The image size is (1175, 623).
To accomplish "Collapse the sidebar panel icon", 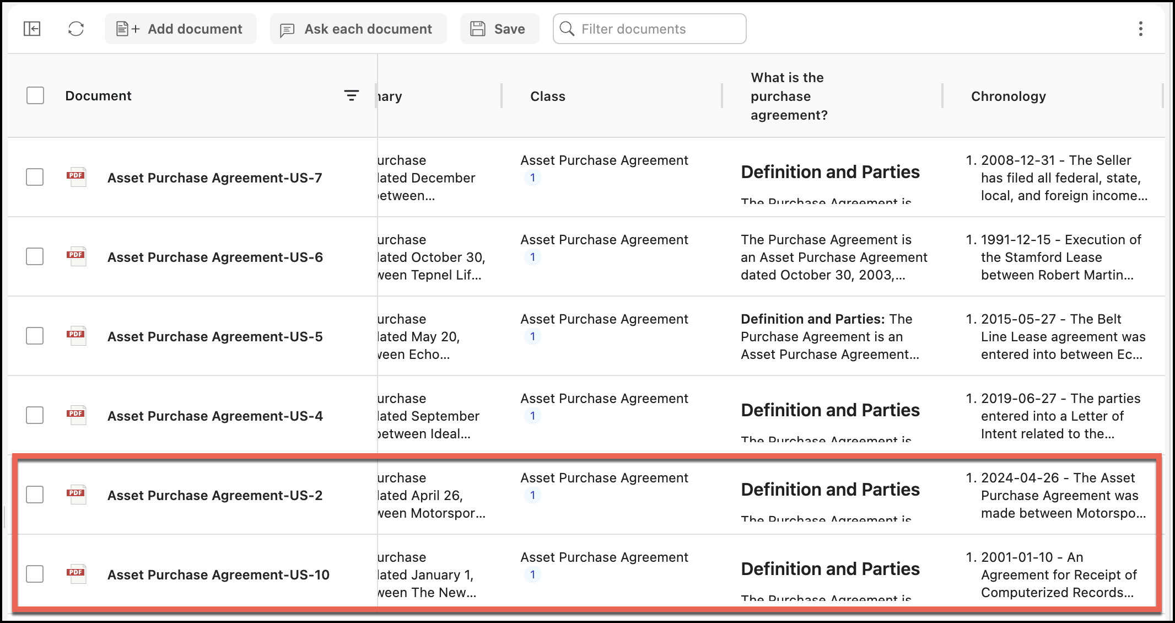I will (x=32, y=29).
